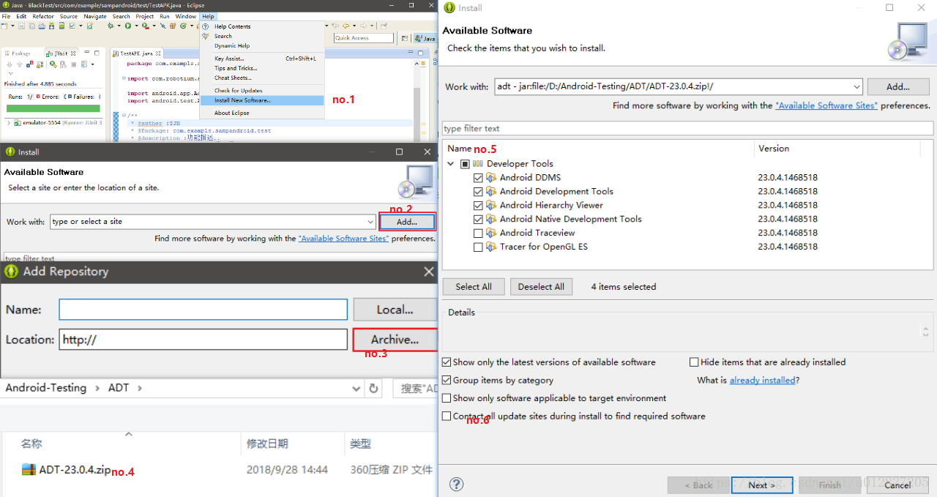Screen dimensions: 937x497
Task: Click the Deselect All button
Action: coord(541,287)
